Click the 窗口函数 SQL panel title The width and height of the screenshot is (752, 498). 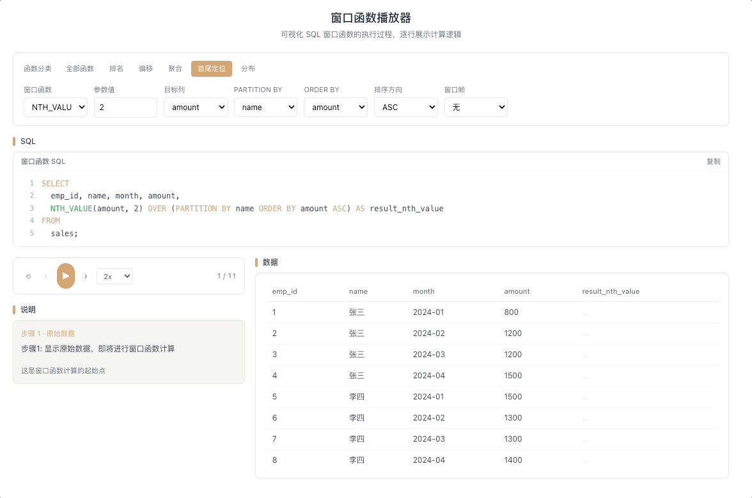tap(43, 161)
